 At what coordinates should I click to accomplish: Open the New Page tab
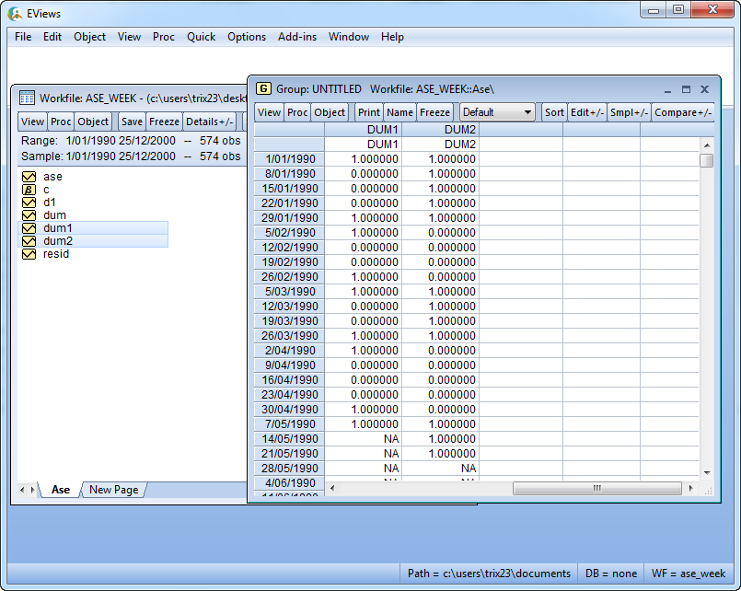pos(114,490)
